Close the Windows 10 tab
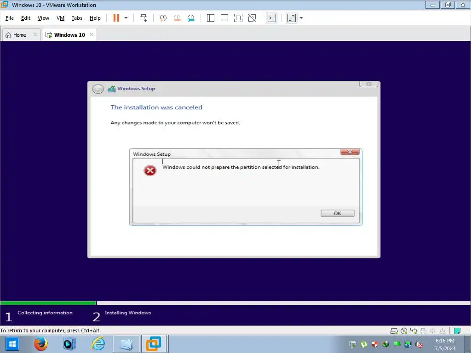471x353 pixels. [92, 34]
